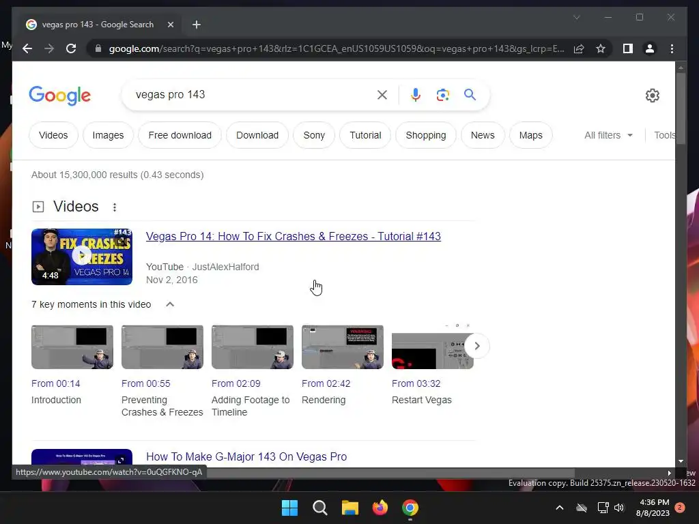Screen dimensions: 699x524
Task: Open the Restart Vegas moment thumbnail
Action: click(x=428, y=347)
